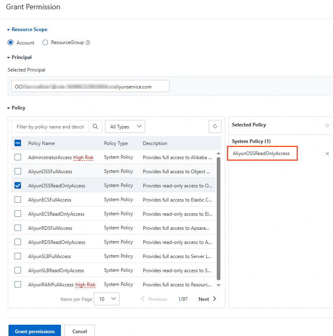
Task: Click description 'Provides full access to Elastic C...'
Action: click(177, 200)
